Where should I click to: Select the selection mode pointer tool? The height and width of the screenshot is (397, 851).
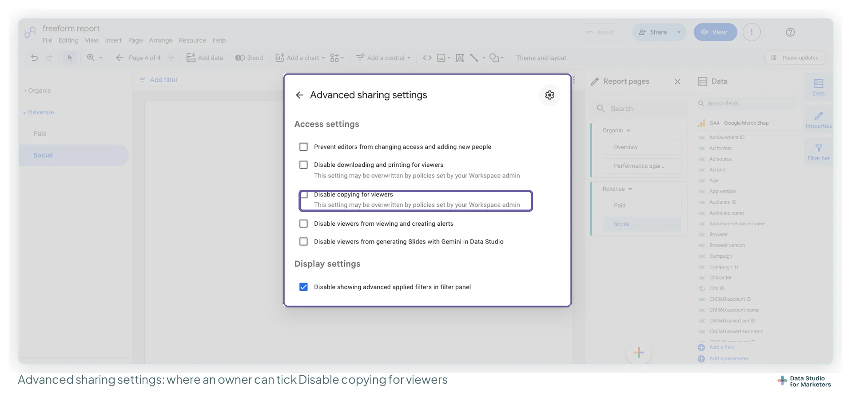[70, 58]
